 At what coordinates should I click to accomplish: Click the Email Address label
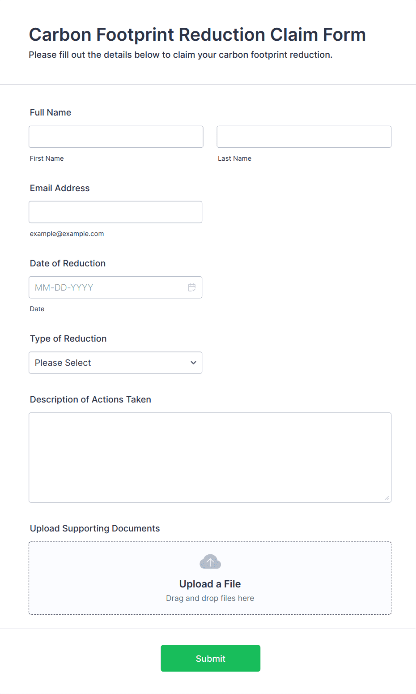[60, 188]
